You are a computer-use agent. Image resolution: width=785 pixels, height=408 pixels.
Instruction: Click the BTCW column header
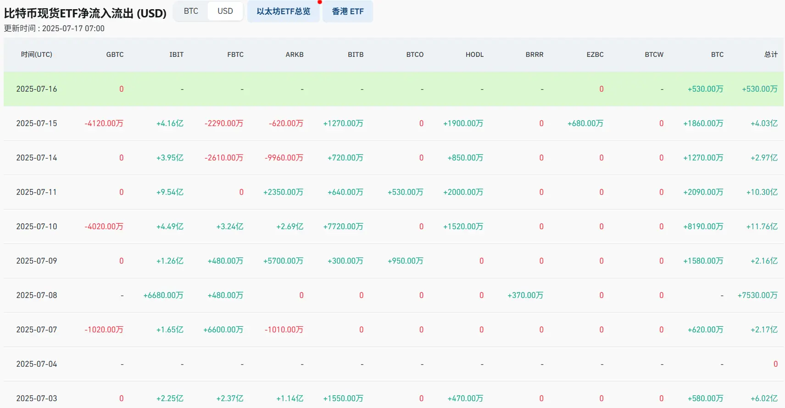(654, 55)
